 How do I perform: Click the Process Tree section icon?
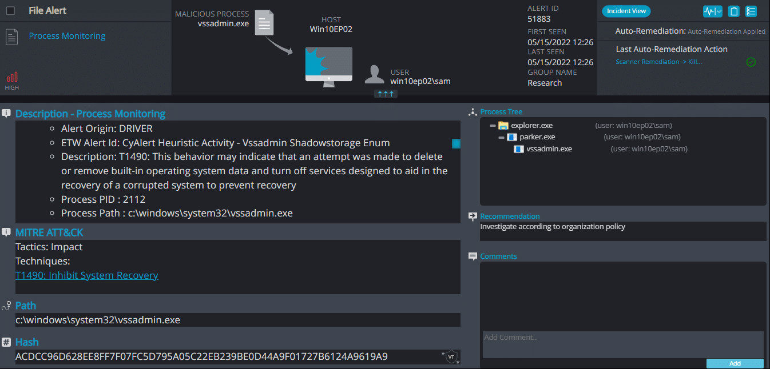(473, 112)
